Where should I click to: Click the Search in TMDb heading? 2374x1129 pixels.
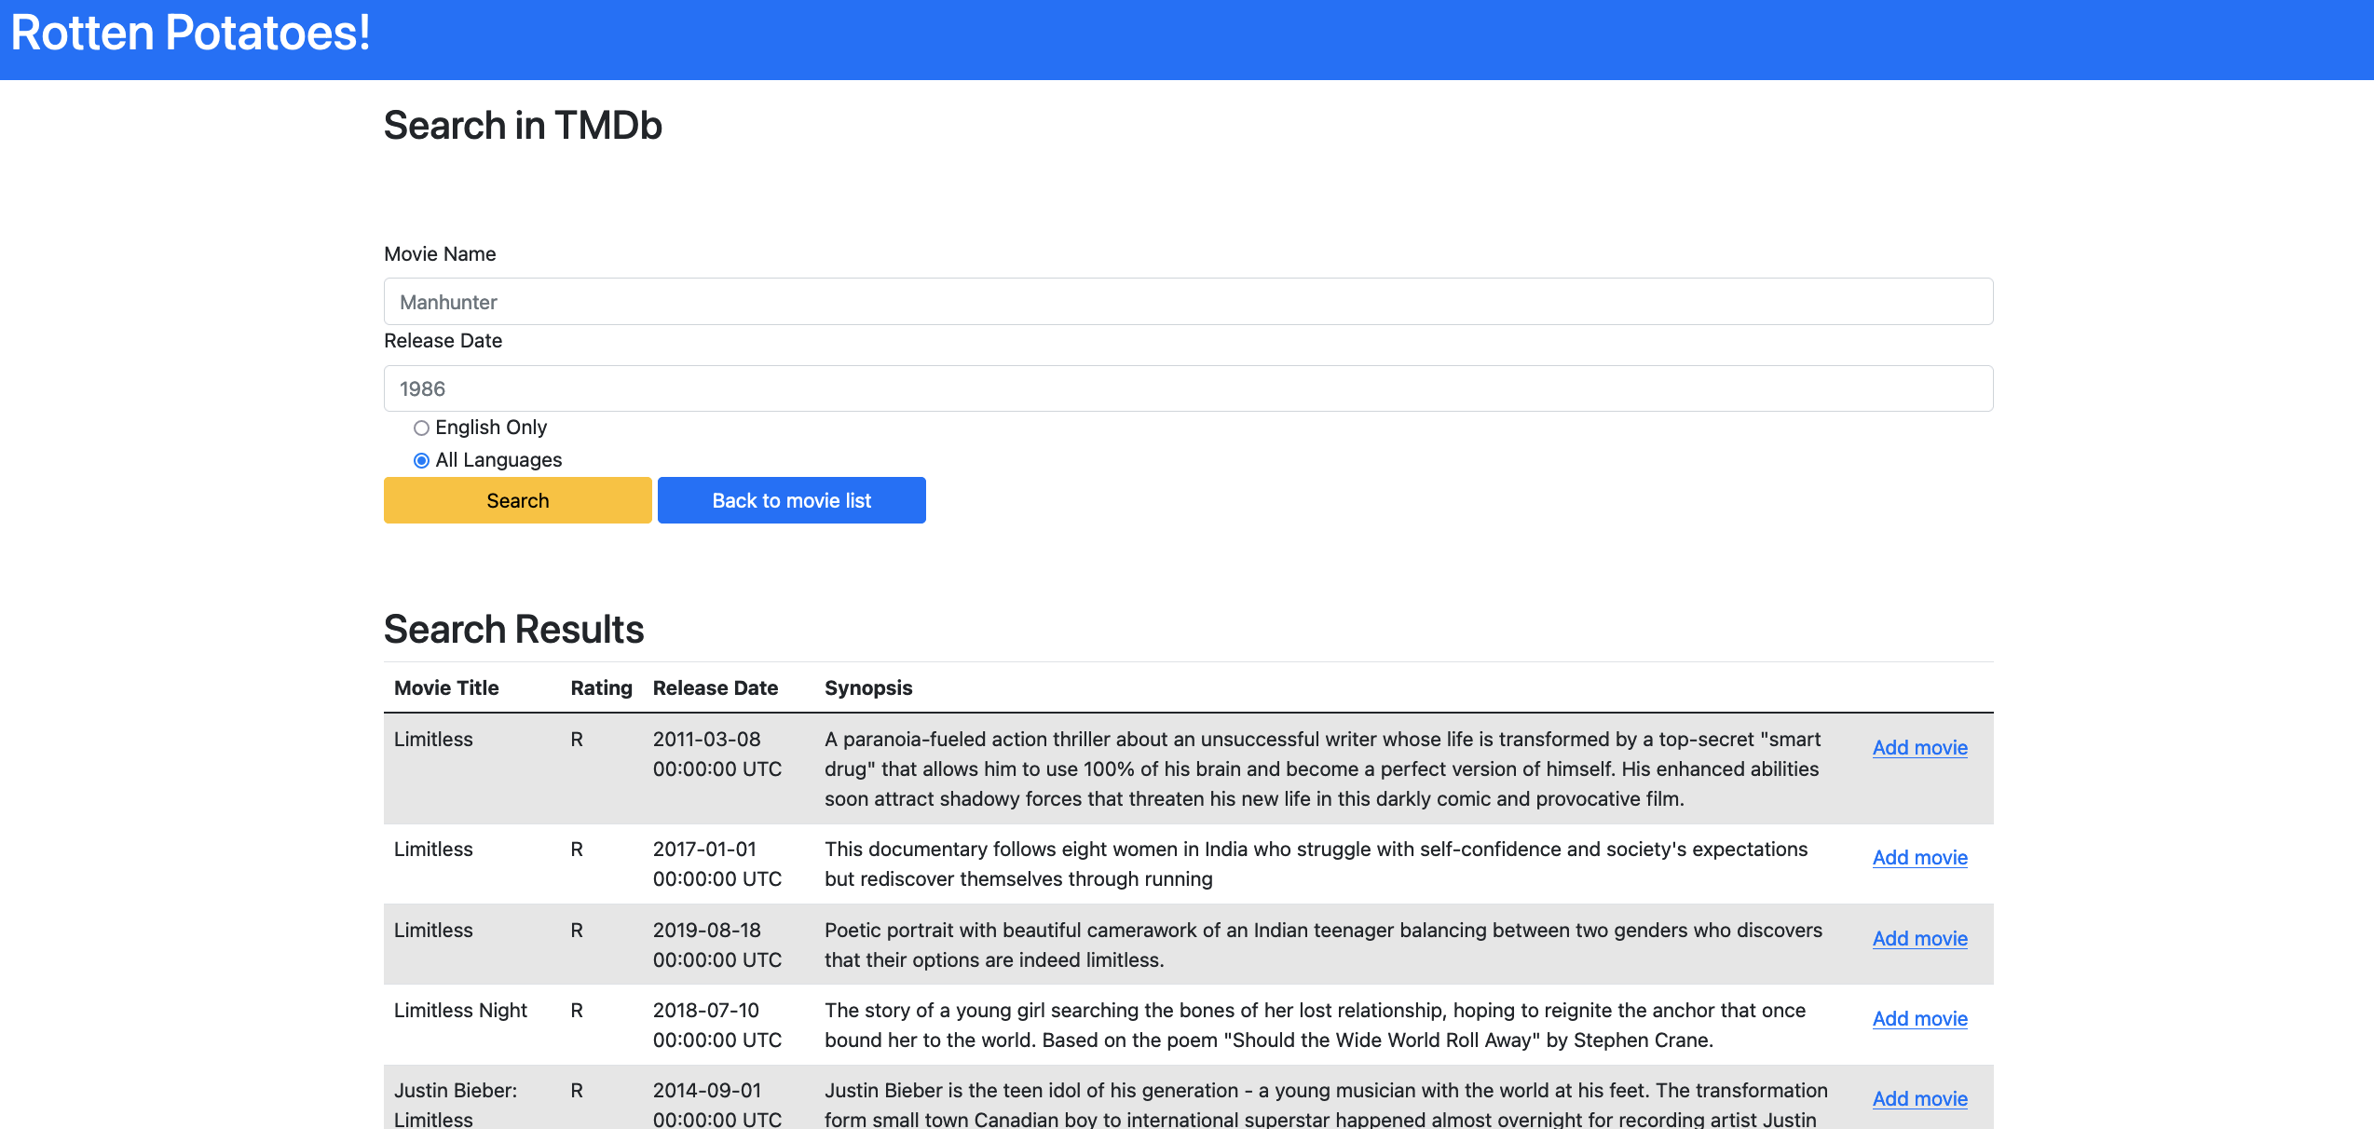[x=523, y=125]
